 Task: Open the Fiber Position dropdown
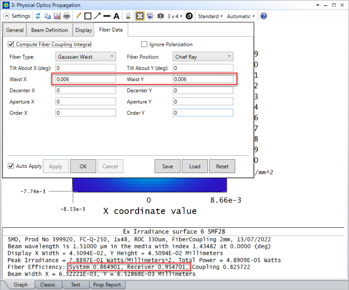pyautogui.click(x=230, y=56)
